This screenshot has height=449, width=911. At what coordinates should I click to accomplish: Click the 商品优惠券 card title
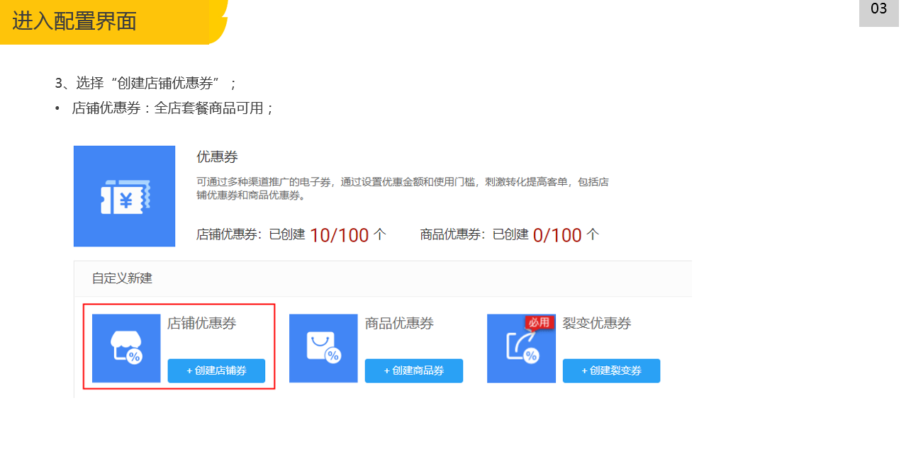coord(399,324)
